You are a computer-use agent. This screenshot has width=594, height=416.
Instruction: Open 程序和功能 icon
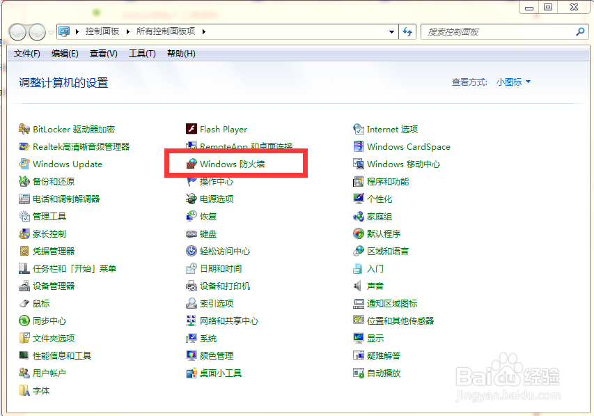[x=359, y=182]
